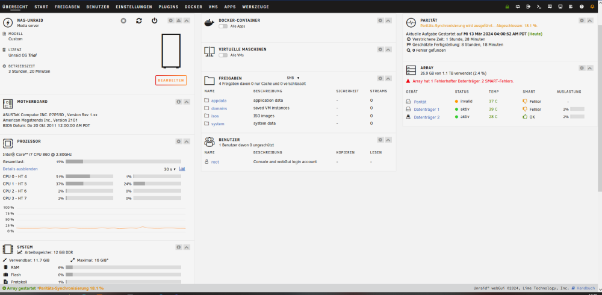Open the orange notifications bell
The width and height of the screenshot is (602, 295).
pos(592,7)
